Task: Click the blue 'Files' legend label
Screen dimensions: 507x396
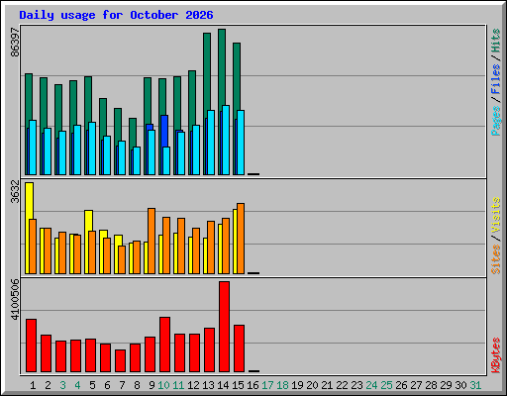Action: (x=496, y=79)
